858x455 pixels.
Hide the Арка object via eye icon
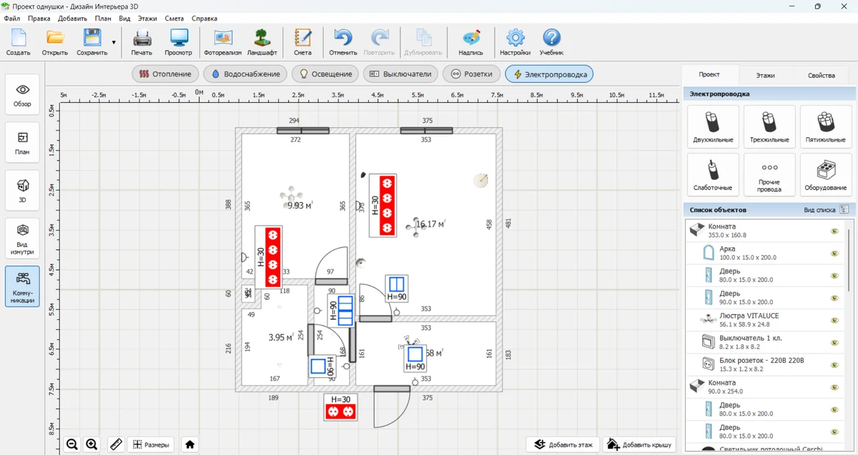tap(834, 254)
